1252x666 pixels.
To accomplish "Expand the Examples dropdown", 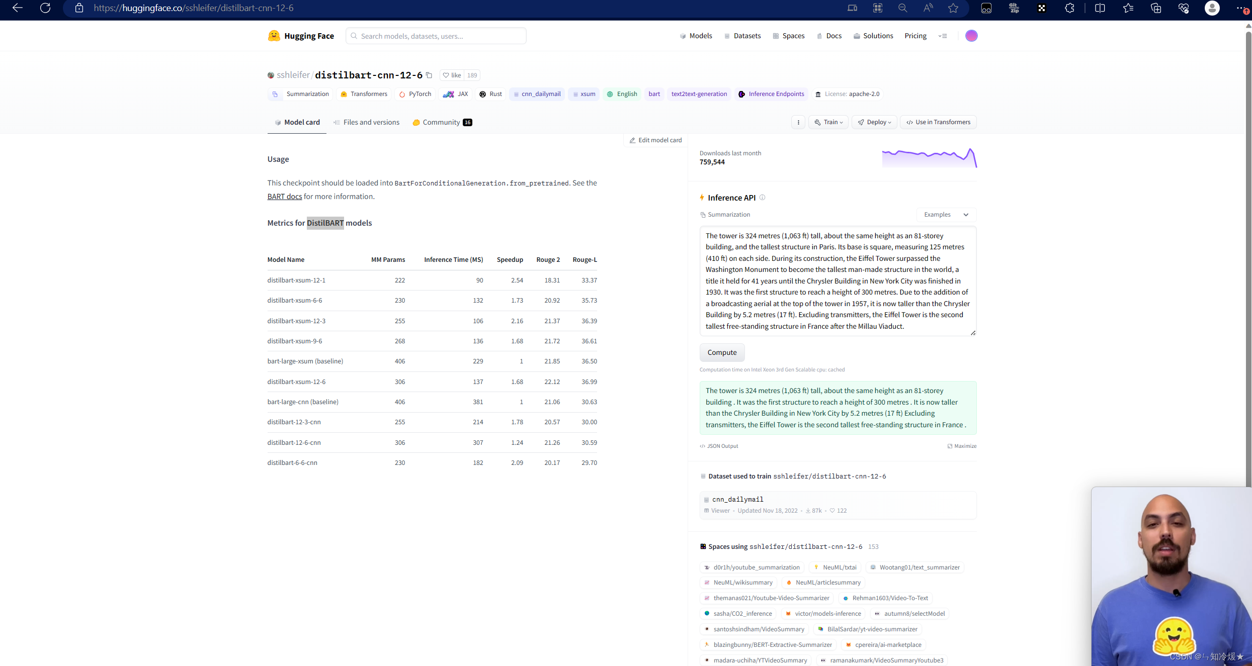I will pyautogui.click(x=946, y=215).
